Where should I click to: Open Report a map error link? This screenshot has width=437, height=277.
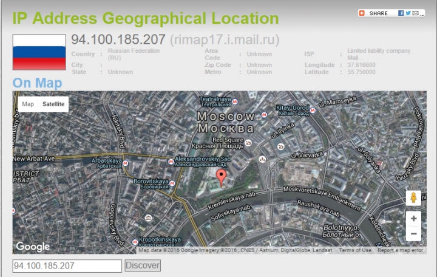400,250
